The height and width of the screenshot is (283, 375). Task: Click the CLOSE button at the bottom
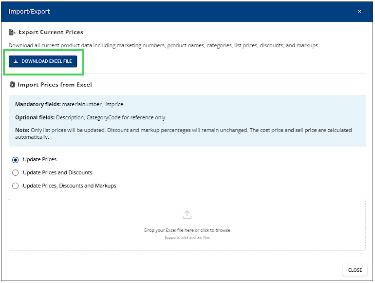tap(355, 270)
